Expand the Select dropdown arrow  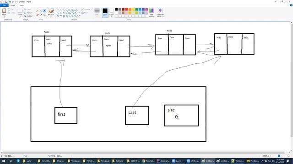pos(20,16)
